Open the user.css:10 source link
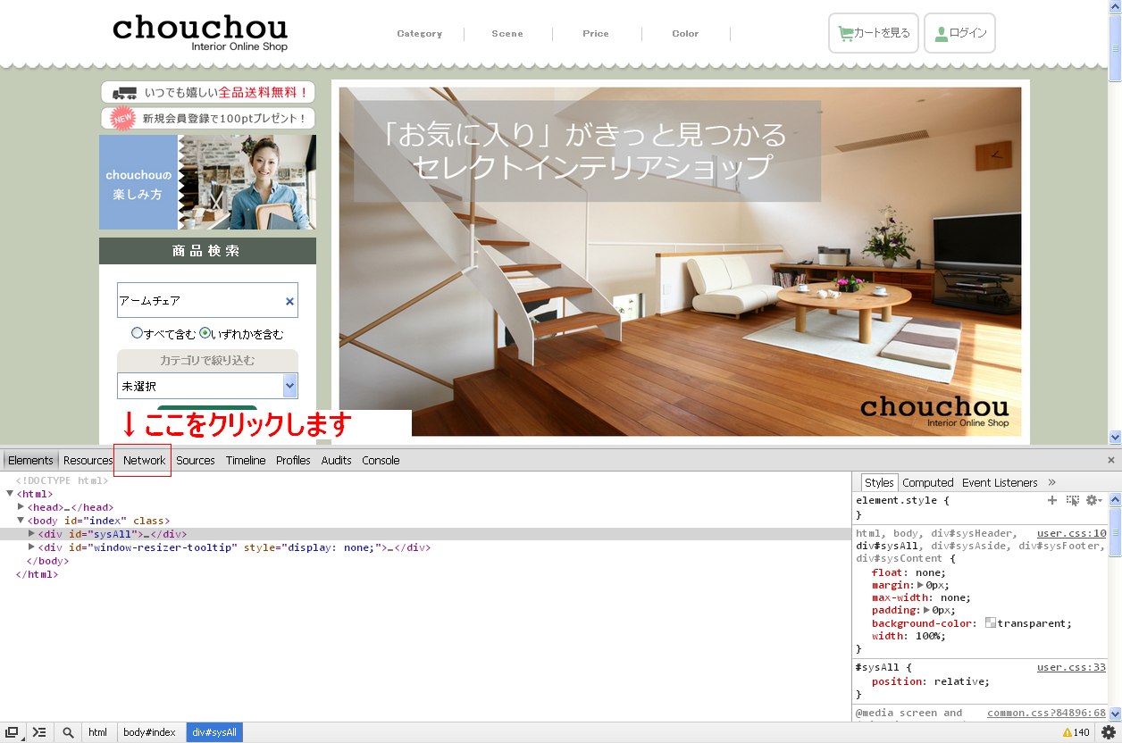This screenshot has height=743, width=1122. click(1071, 533)
